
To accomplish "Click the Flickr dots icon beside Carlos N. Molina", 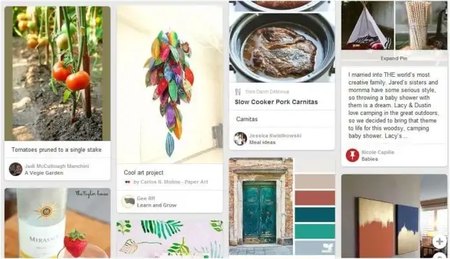I will click(128, 182).
